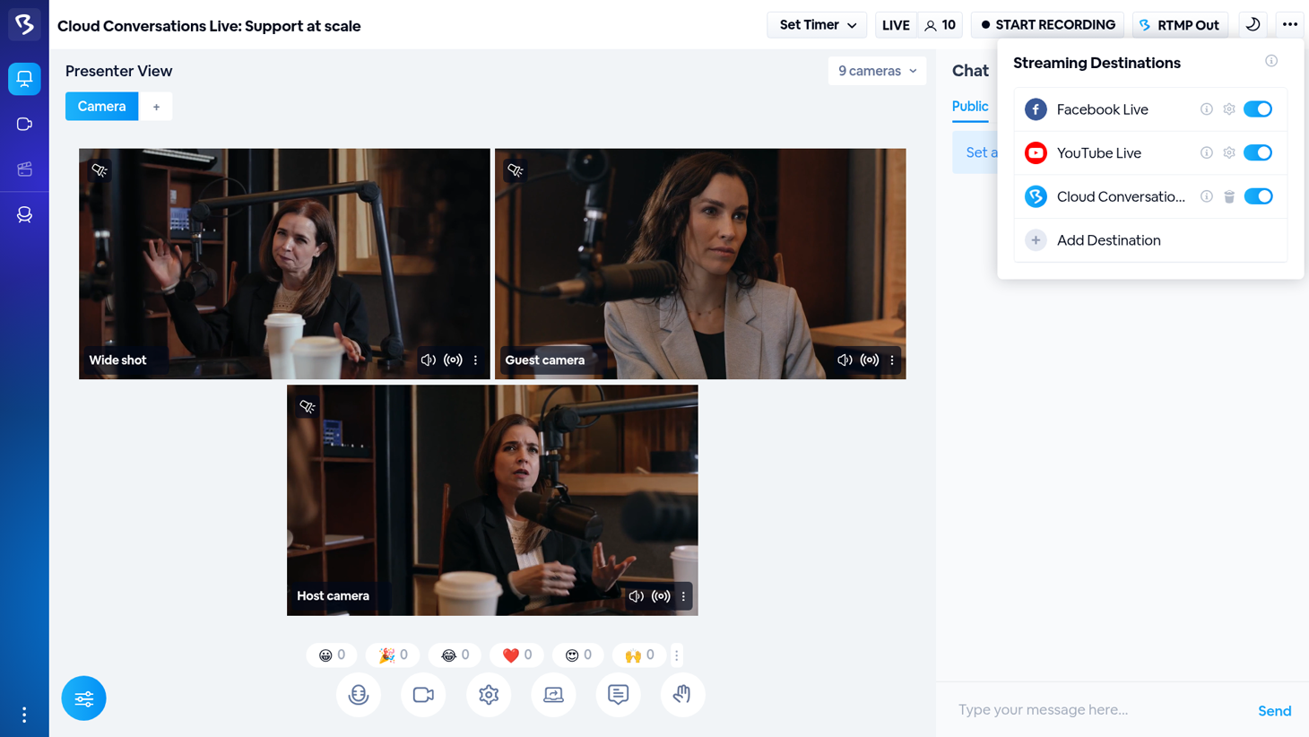Click the Host camera video thumbnail

[492, 500]
